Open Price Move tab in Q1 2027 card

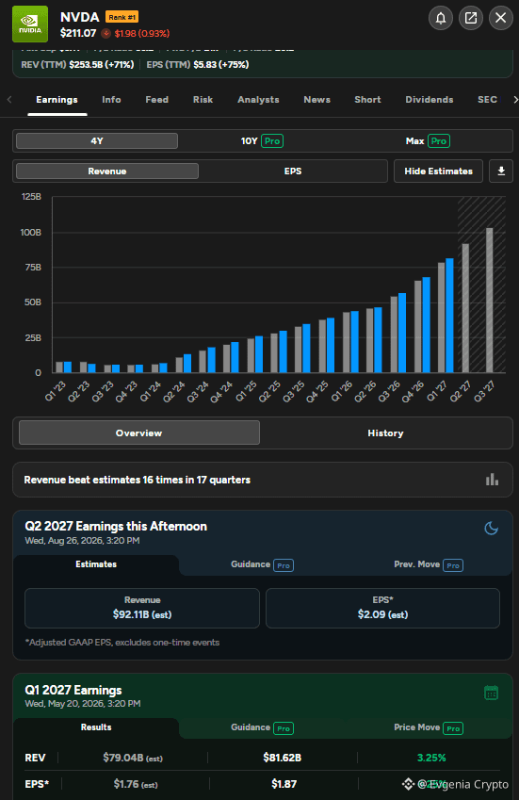click(x=429, y=727)
